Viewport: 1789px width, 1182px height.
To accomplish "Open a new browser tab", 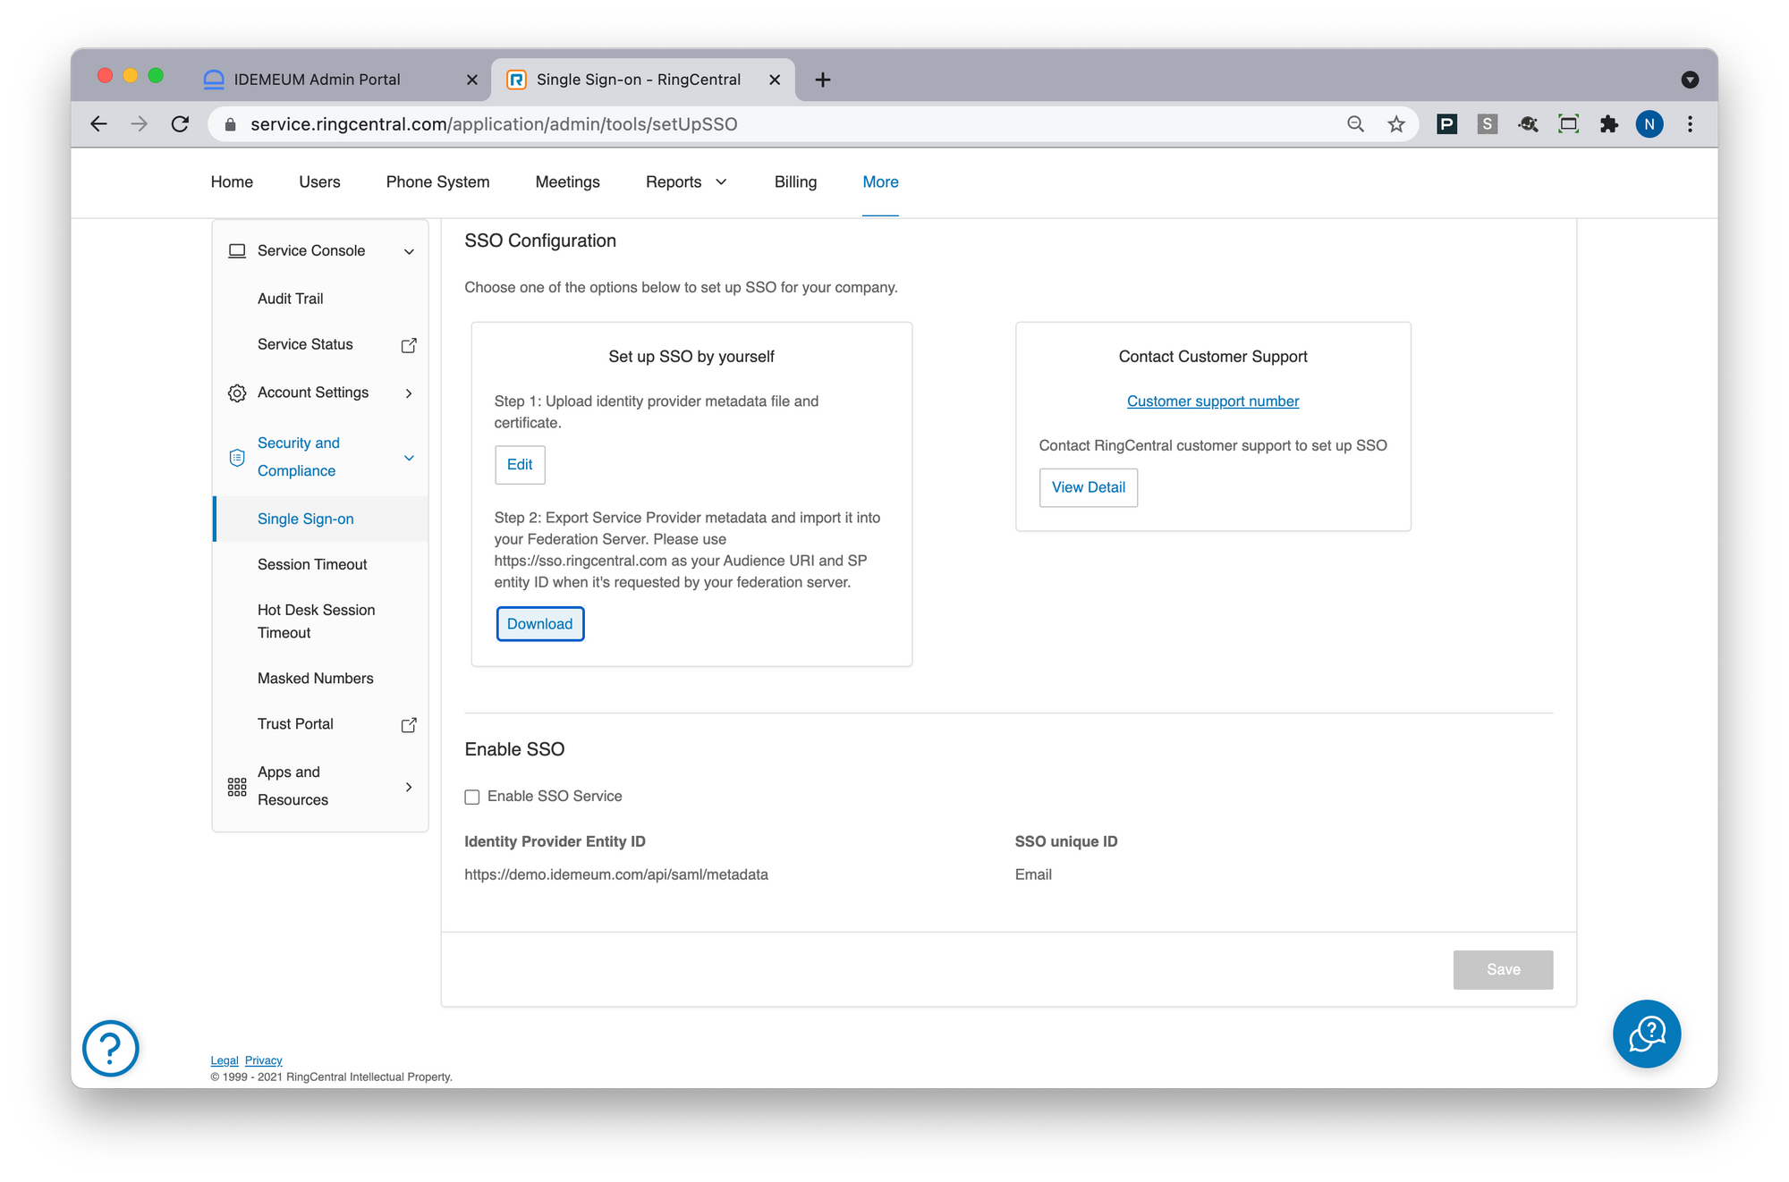I will pos(823,80).
